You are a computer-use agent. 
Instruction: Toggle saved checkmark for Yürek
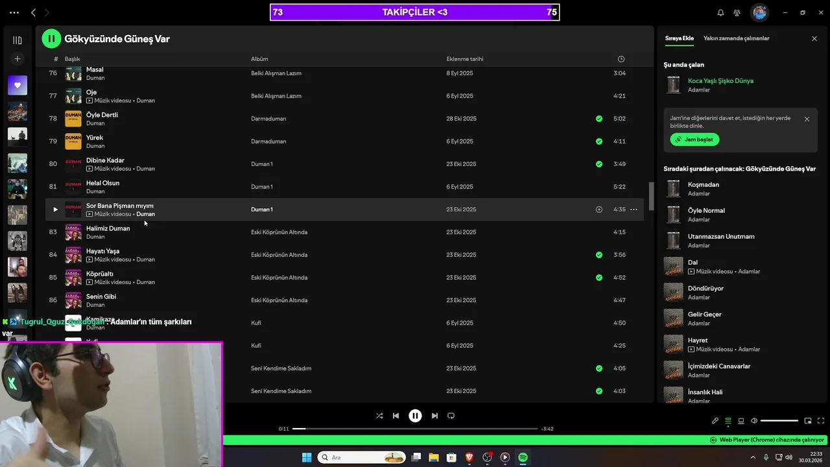599,141
